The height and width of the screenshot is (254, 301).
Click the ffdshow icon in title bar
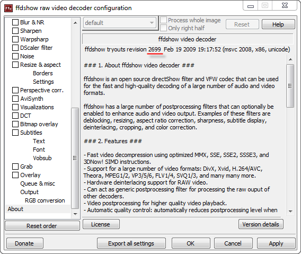(8, 8)
